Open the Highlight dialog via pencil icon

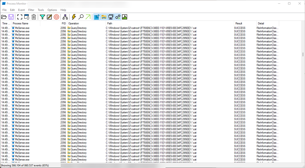49,17
